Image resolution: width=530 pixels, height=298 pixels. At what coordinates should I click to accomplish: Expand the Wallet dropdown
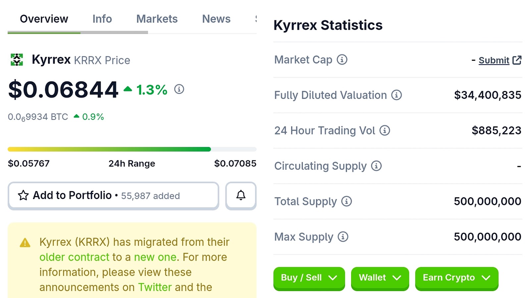coord(380,278)
